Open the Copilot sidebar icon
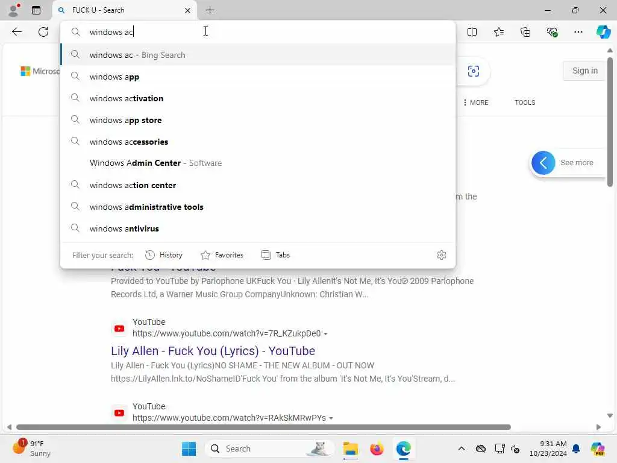This screenshot has height=463, width=617. [603, 32]
